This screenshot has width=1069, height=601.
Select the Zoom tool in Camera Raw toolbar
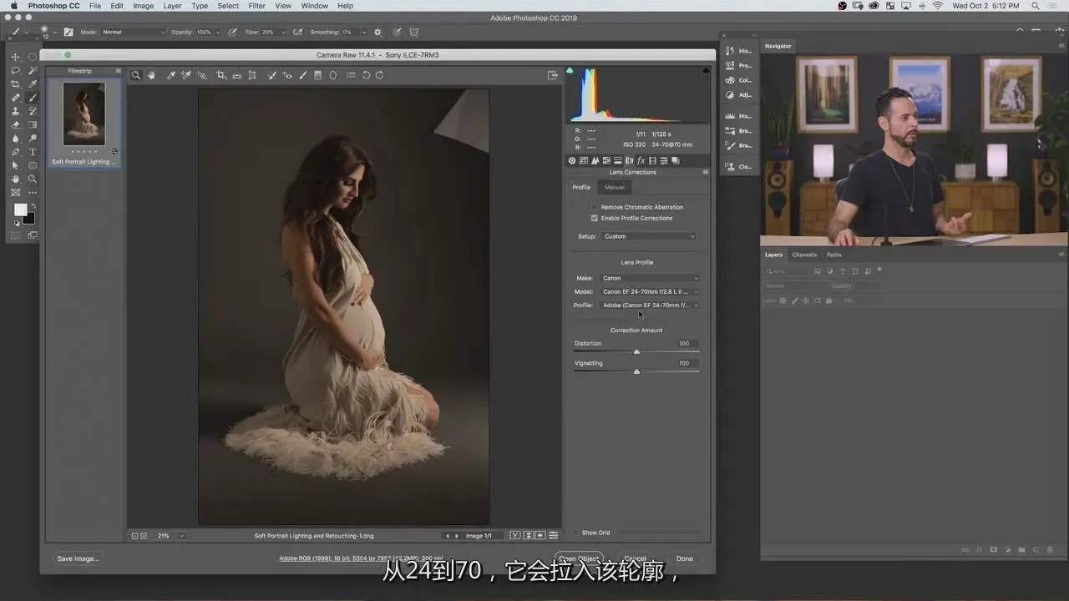136,75
